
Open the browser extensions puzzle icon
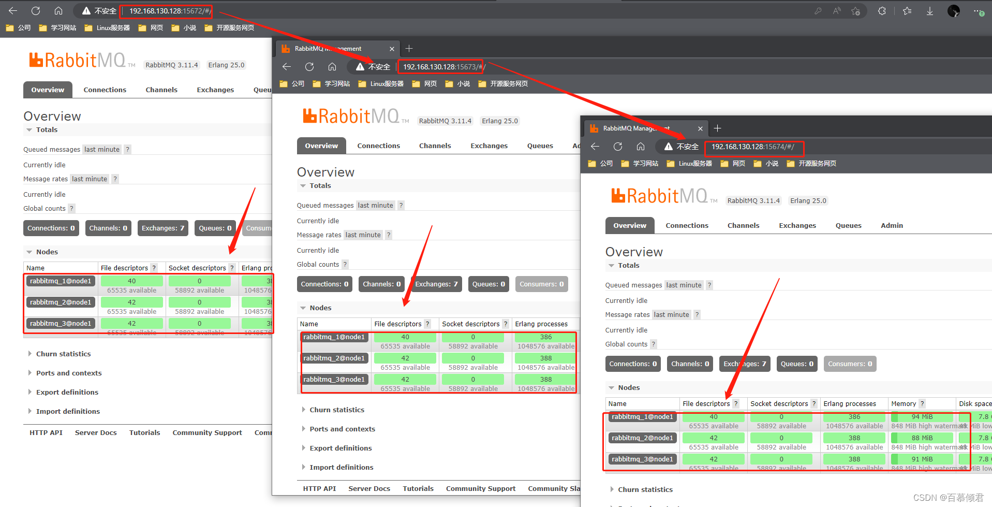pos(882,11)
